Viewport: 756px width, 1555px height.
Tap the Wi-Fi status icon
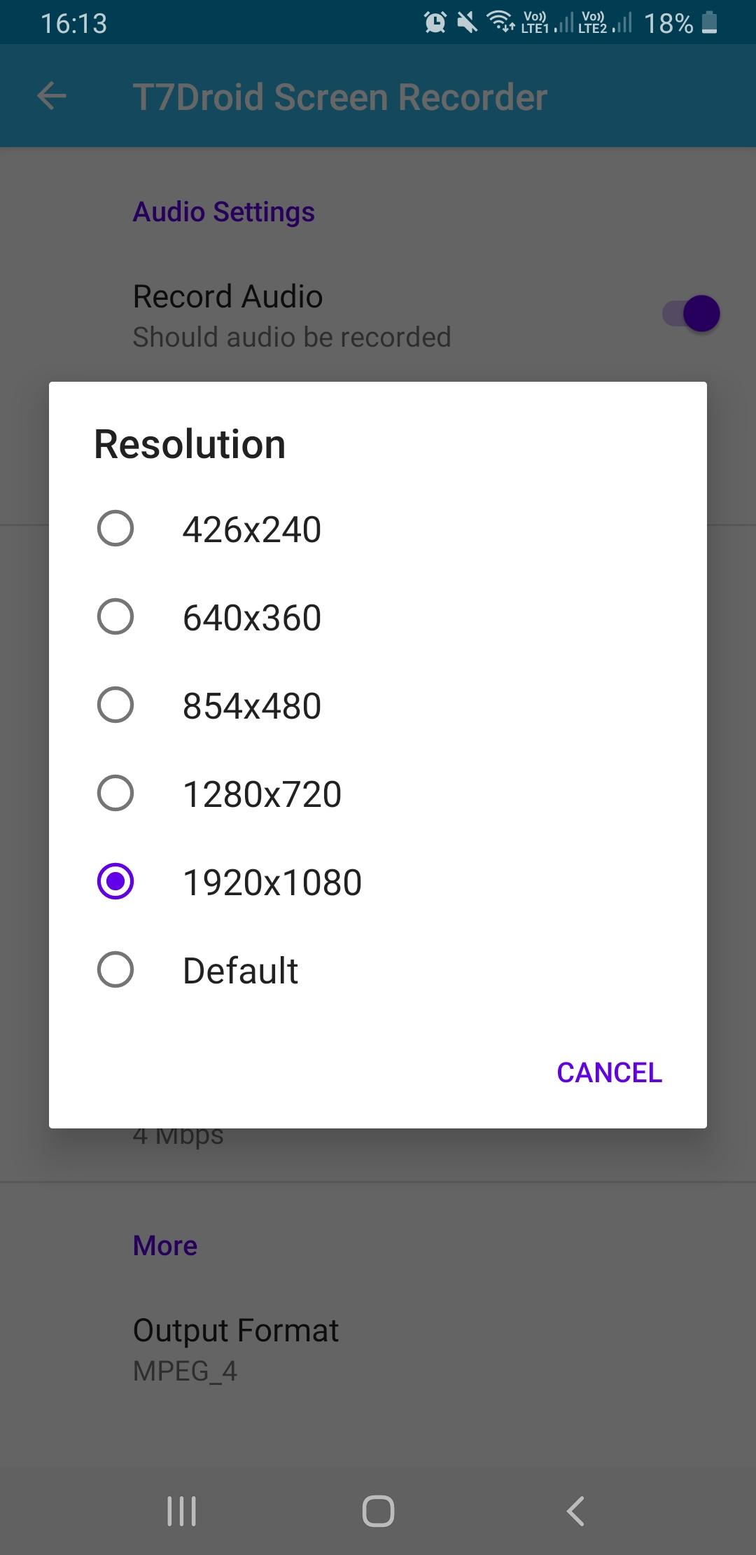tap(501, 23)
